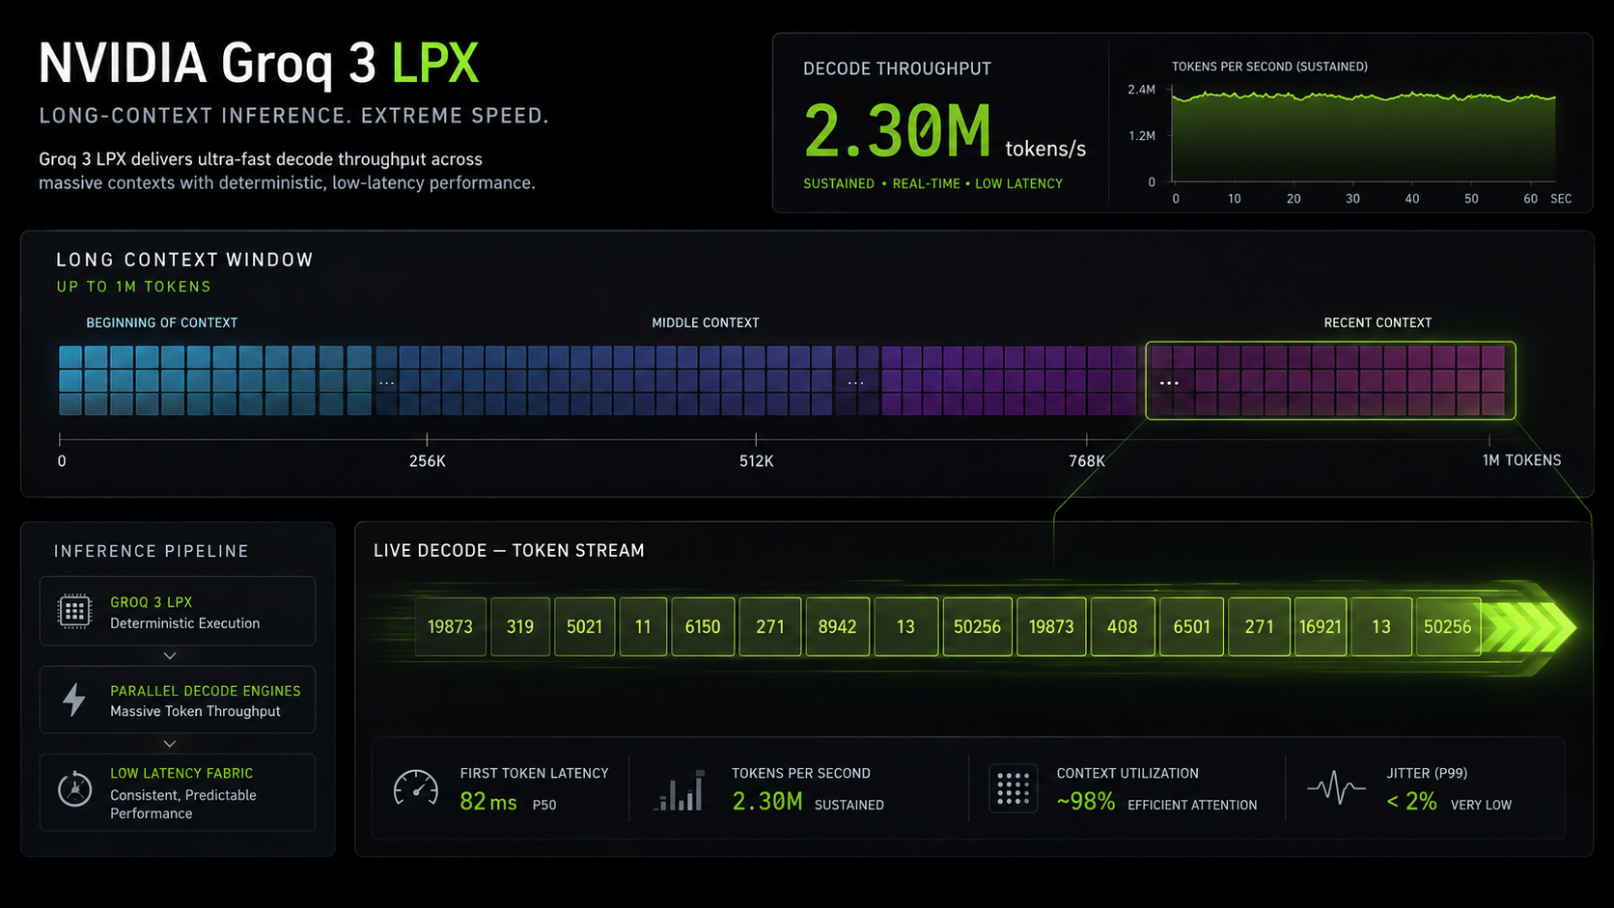Click token 5021 in the stream

click(585, 627)
